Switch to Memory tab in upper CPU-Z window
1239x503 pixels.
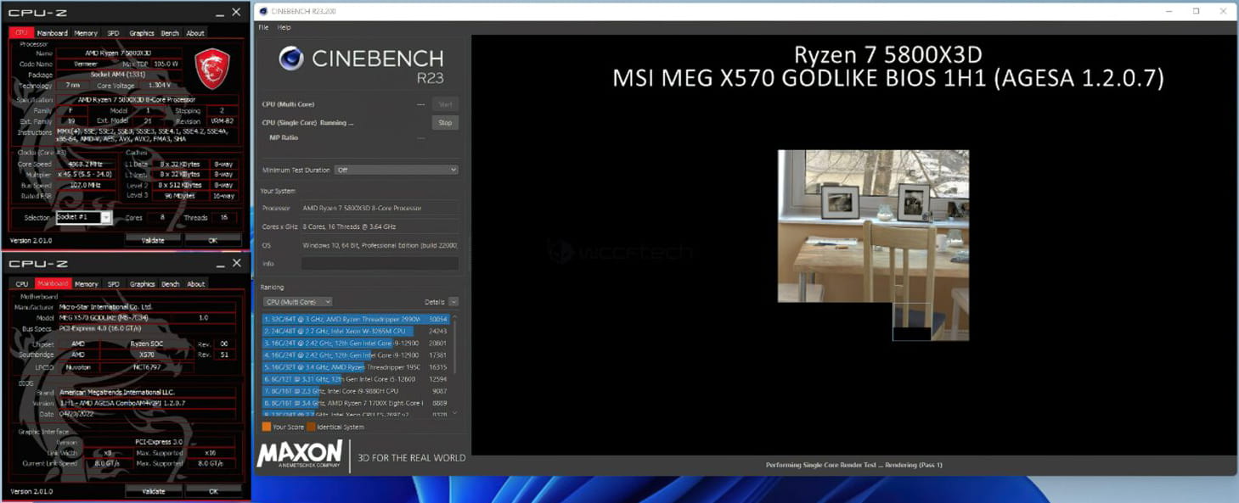click(86, 33)
